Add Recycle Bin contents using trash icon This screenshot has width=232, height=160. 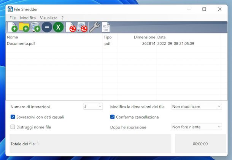tap(35, 27)
